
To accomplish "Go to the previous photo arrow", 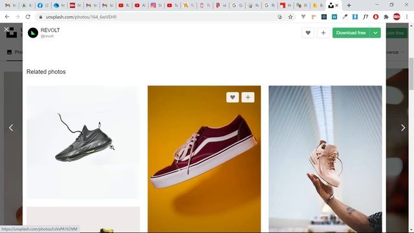I will tap(11, 128).
